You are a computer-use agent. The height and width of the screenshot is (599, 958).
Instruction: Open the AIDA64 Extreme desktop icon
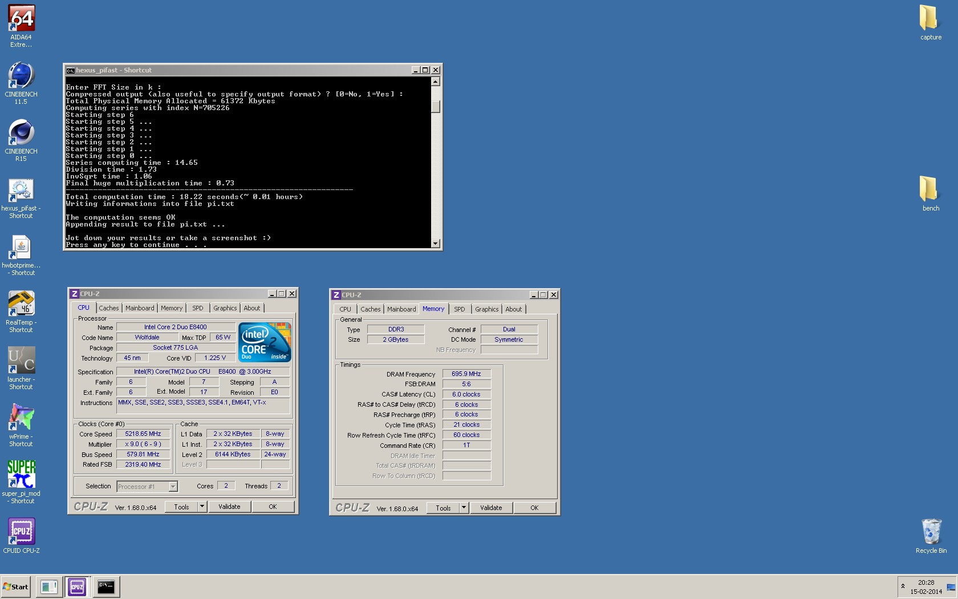click(x=21, y=26)
